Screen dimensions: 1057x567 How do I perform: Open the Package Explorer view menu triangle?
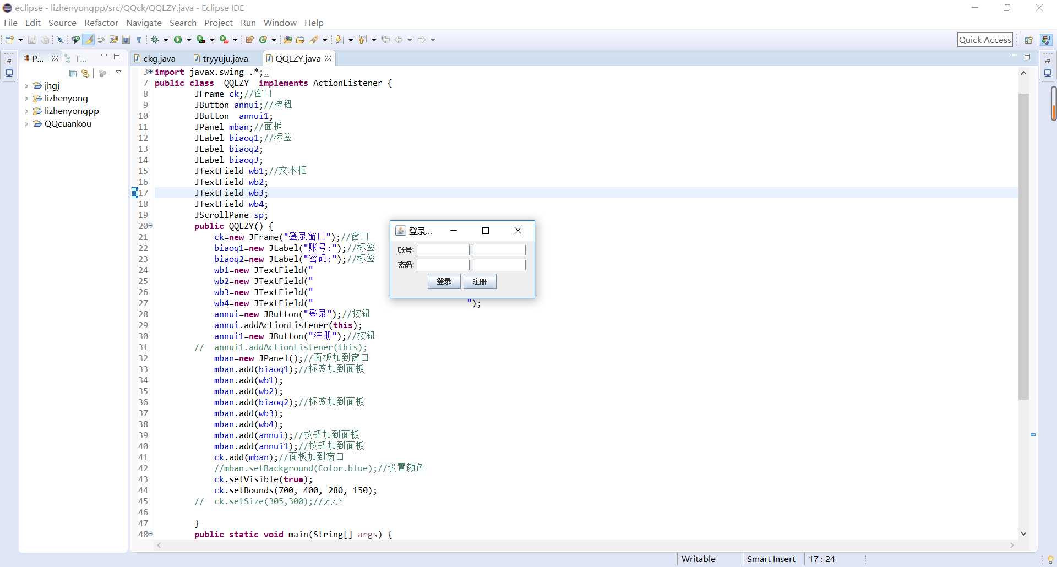[118, 72]
